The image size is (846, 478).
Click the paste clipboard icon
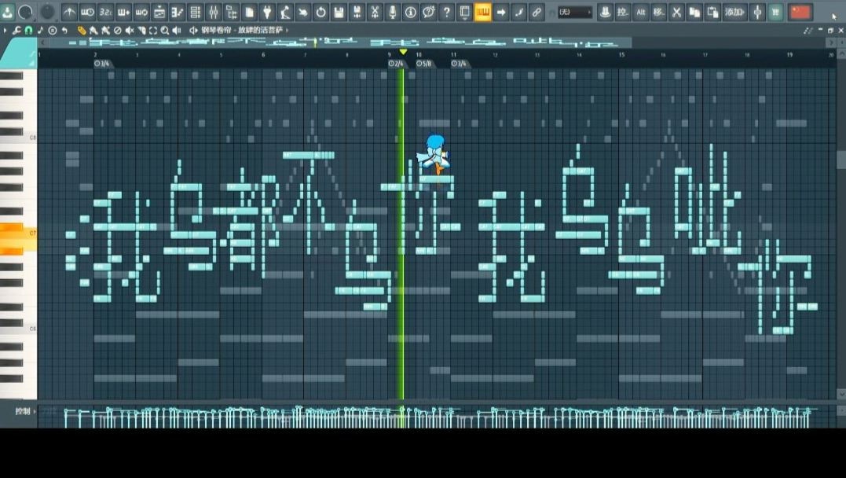pos(712,12)
